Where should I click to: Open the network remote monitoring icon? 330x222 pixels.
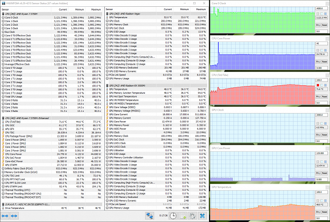[x=150, y=216]
